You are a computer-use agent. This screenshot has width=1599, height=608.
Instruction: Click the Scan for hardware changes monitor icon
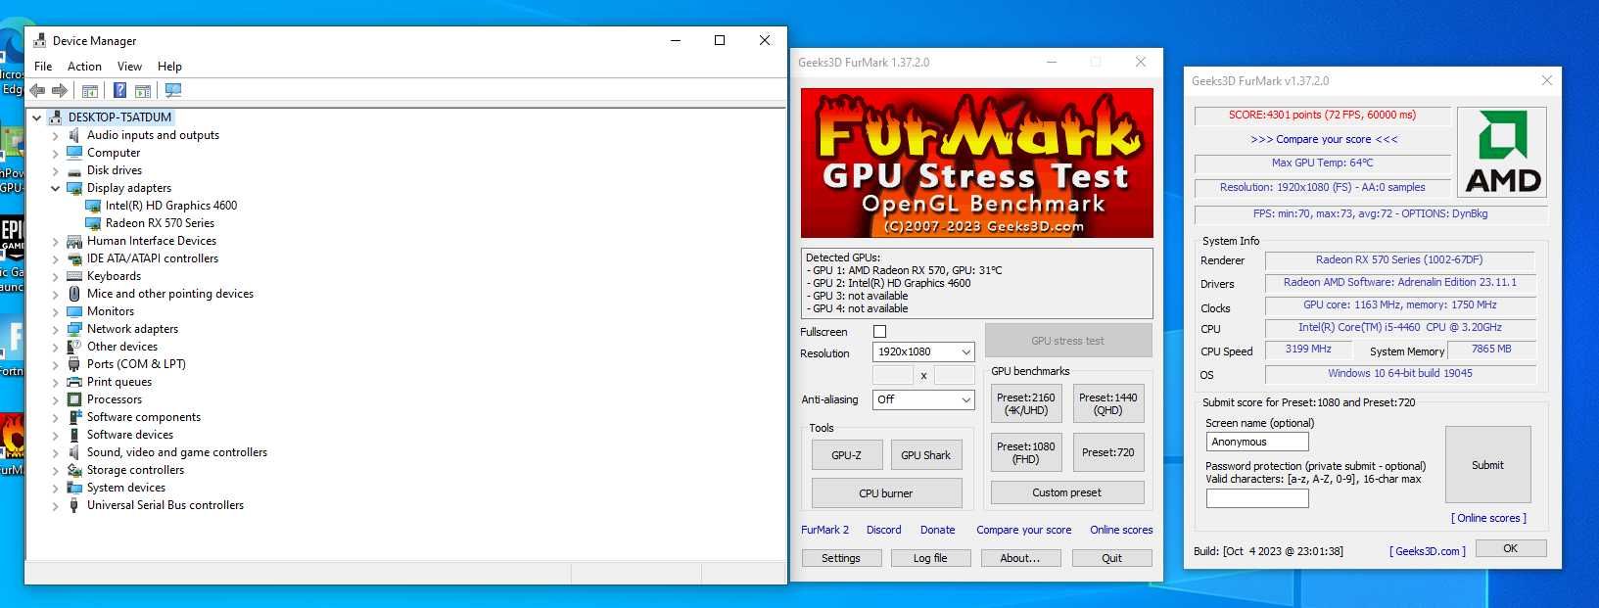pyautogui.click(x=173, y=91)
